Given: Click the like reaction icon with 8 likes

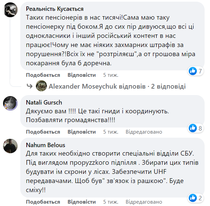Looking at the screenshot, I should 193,128.
